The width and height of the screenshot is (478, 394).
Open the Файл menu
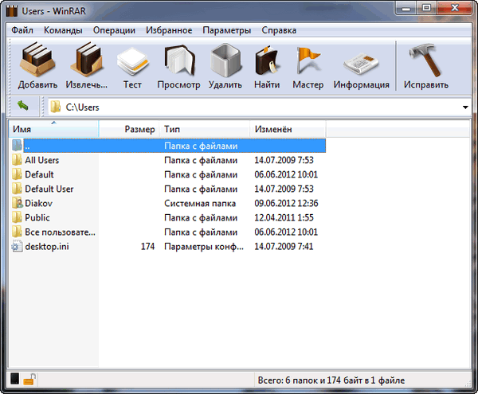tap(23, 30)
